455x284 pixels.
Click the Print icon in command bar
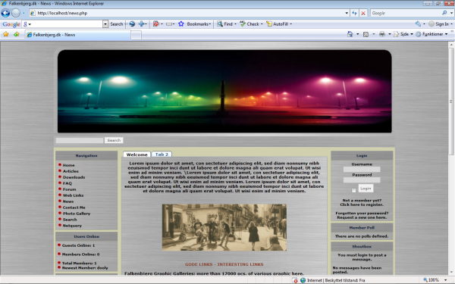click(382, 34)
